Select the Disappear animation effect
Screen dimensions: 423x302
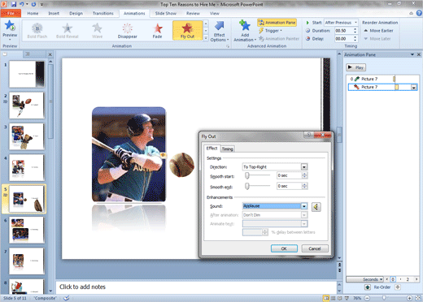(x=127, y=31)
